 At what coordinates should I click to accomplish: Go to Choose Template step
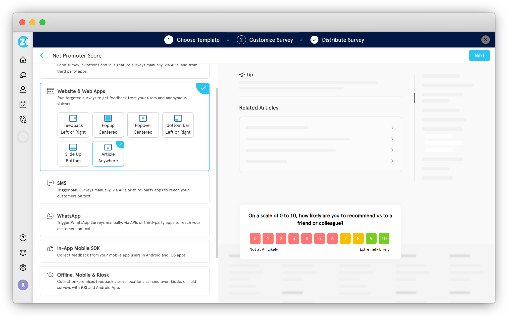coord(192,40)
